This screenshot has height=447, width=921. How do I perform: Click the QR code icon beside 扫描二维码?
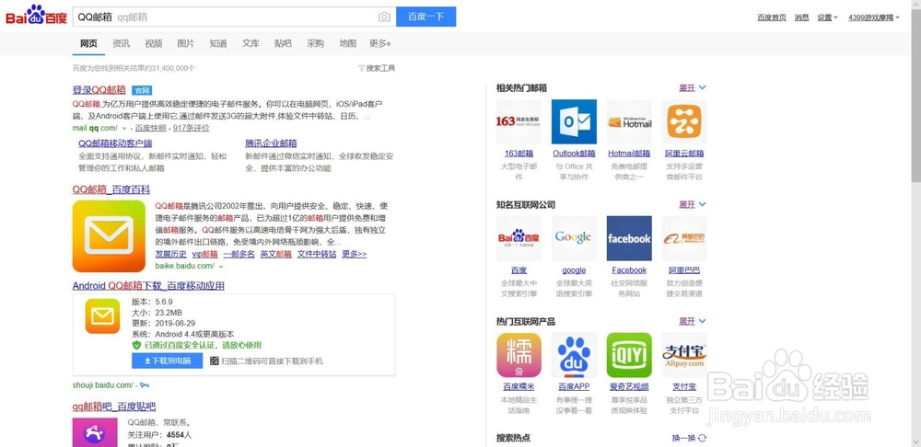[x=215, y=361]
